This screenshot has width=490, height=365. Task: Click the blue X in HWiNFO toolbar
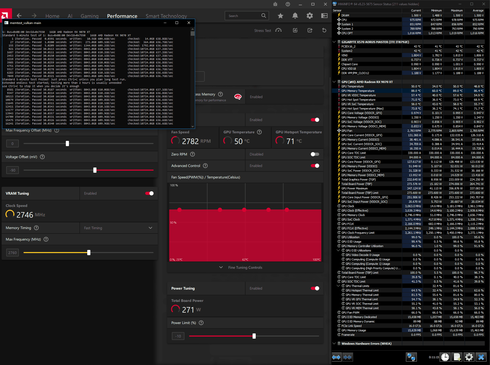(x=481, y=357)
